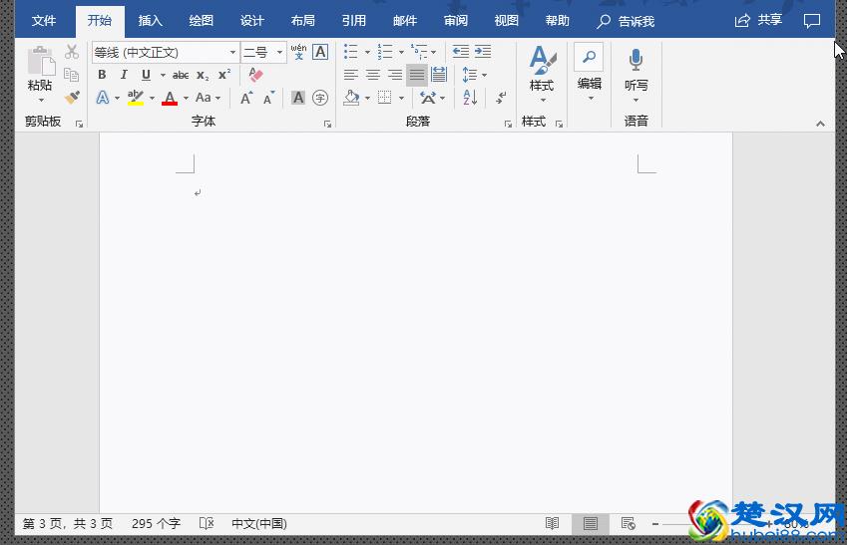Apply yellow text highlight color
This screenshot has width=847, height=545.
click(x=136, y=98)
